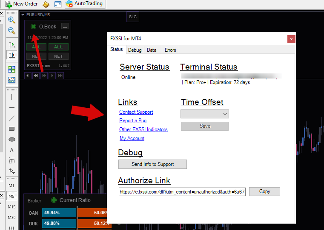
Task: Toggle chart shift icon
Action: (12, 55)
